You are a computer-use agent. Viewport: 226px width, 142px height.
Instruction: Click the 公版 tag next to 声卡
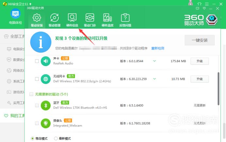click(65, 58)
